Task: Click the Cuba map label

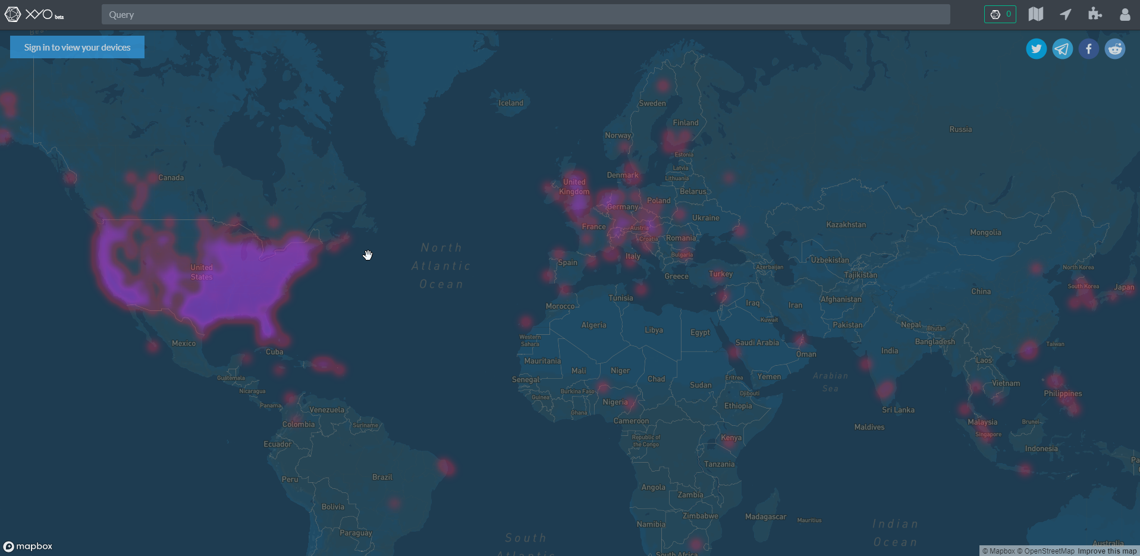Action: point(274,352)
